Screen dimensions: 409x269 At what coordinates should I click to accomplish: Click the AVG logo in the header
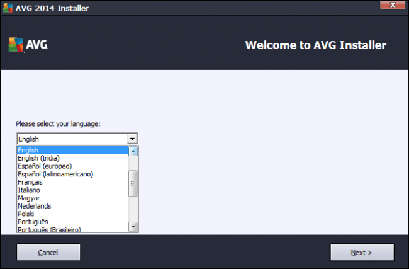(28, 45)
